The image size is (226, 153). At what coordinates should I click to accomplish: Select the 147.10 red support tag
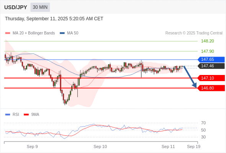tap(211, 78)
